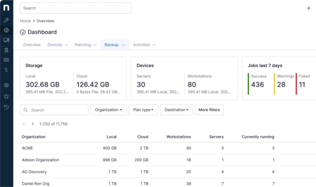This screenshot has height=187, width=316.
Task: Expand the Organization filter dropdown
Action: (108, 110)
